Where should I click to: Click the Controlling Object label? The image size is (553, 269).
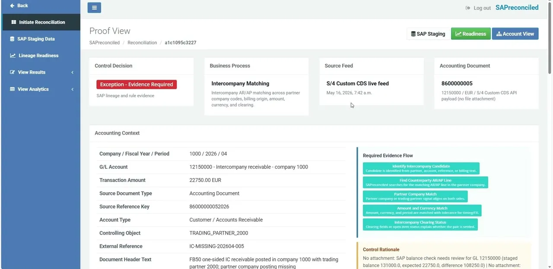(x=120, y=233)
